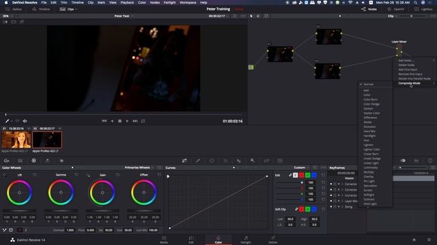Reset the Gain color wheel

pyautogui.click(x=118, y=175)
